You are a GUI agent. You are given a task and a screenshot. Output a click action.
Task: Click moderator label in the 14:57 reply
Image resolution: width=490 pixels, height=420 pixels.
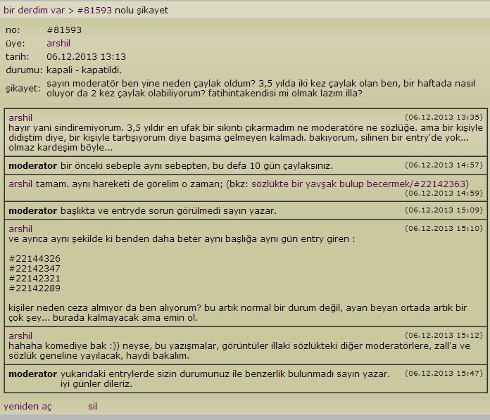click(33, 165)
